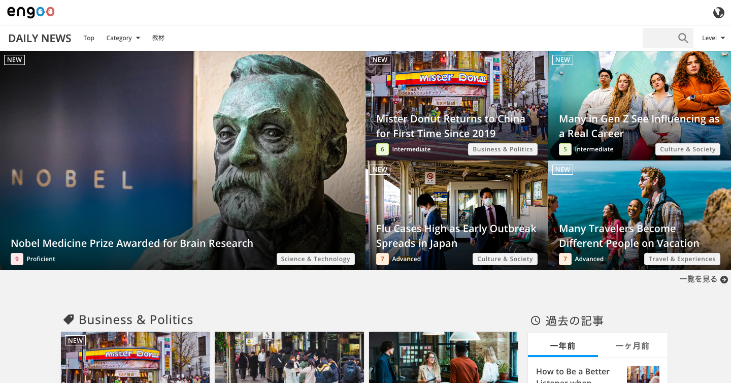This screenshot has height=383, width=731.
Task: Click level 7 badge on Flu Cases article
Action: pyautogui.click(x=382, y=259)
